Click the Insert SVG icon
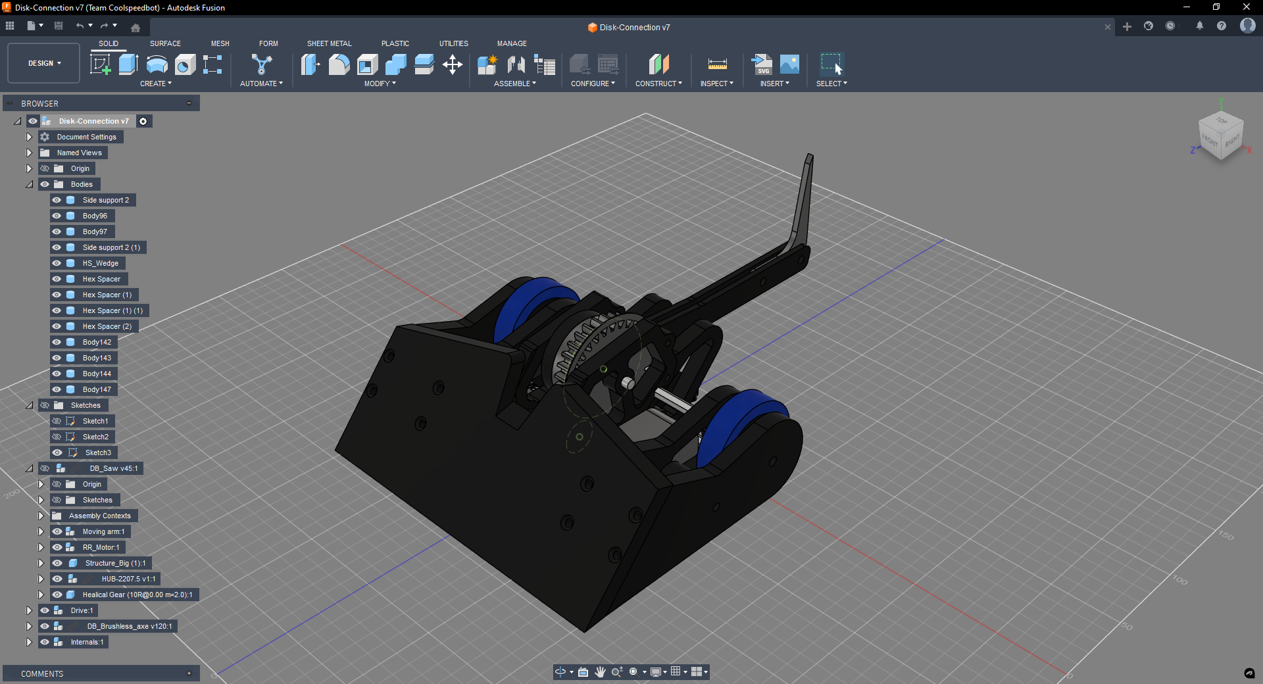The width and height of the screenshot is (1263, 684). tap(762, 64)
